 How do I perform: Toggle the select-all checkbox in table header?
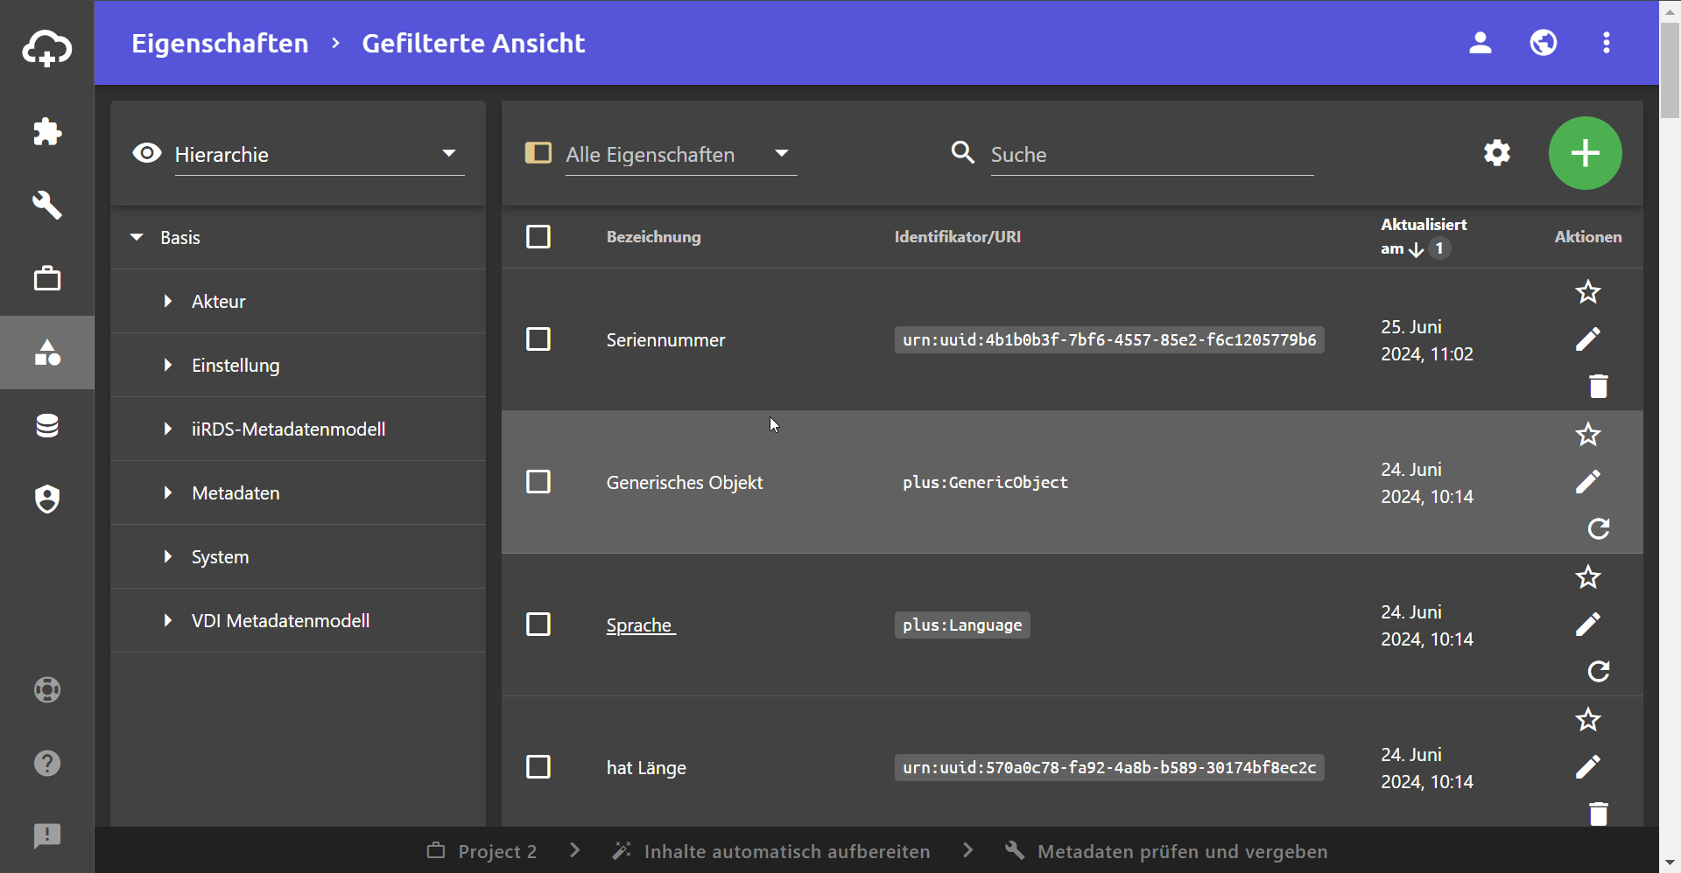point(538,236)
